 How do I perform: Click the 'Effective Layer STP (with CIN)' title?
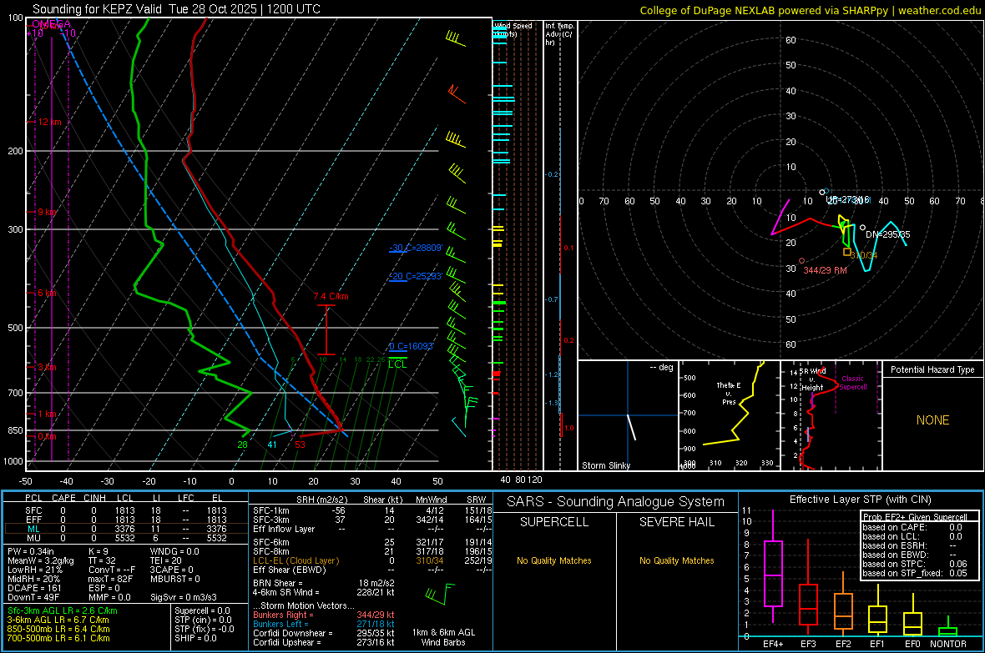coord(860,500)
